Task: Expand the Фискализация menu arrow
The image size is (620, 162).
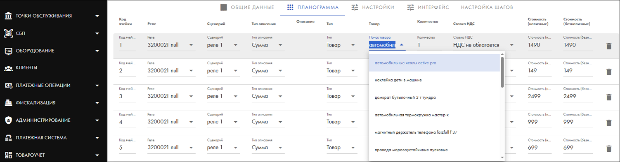Action: point(97,103)
